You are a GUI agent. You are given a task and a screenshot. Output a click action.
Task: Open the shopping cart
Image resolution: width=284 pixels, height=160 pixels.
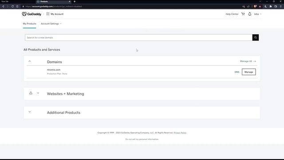click(243, 14)
